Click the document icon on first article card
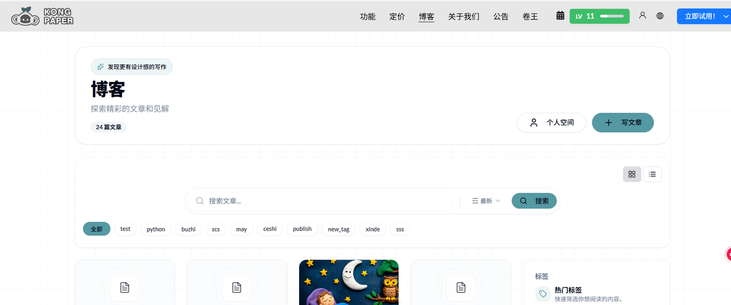 tap(124, 288)
